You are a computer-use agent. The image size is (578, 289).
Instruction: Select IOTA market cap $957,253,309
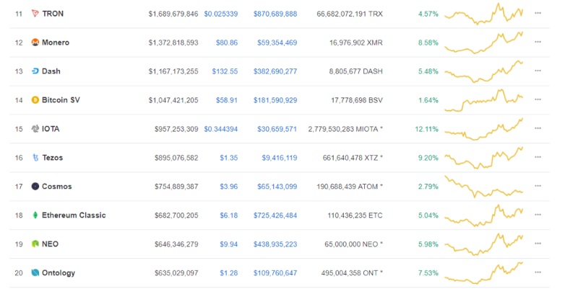pyautogui.click(x=176, y=129)
